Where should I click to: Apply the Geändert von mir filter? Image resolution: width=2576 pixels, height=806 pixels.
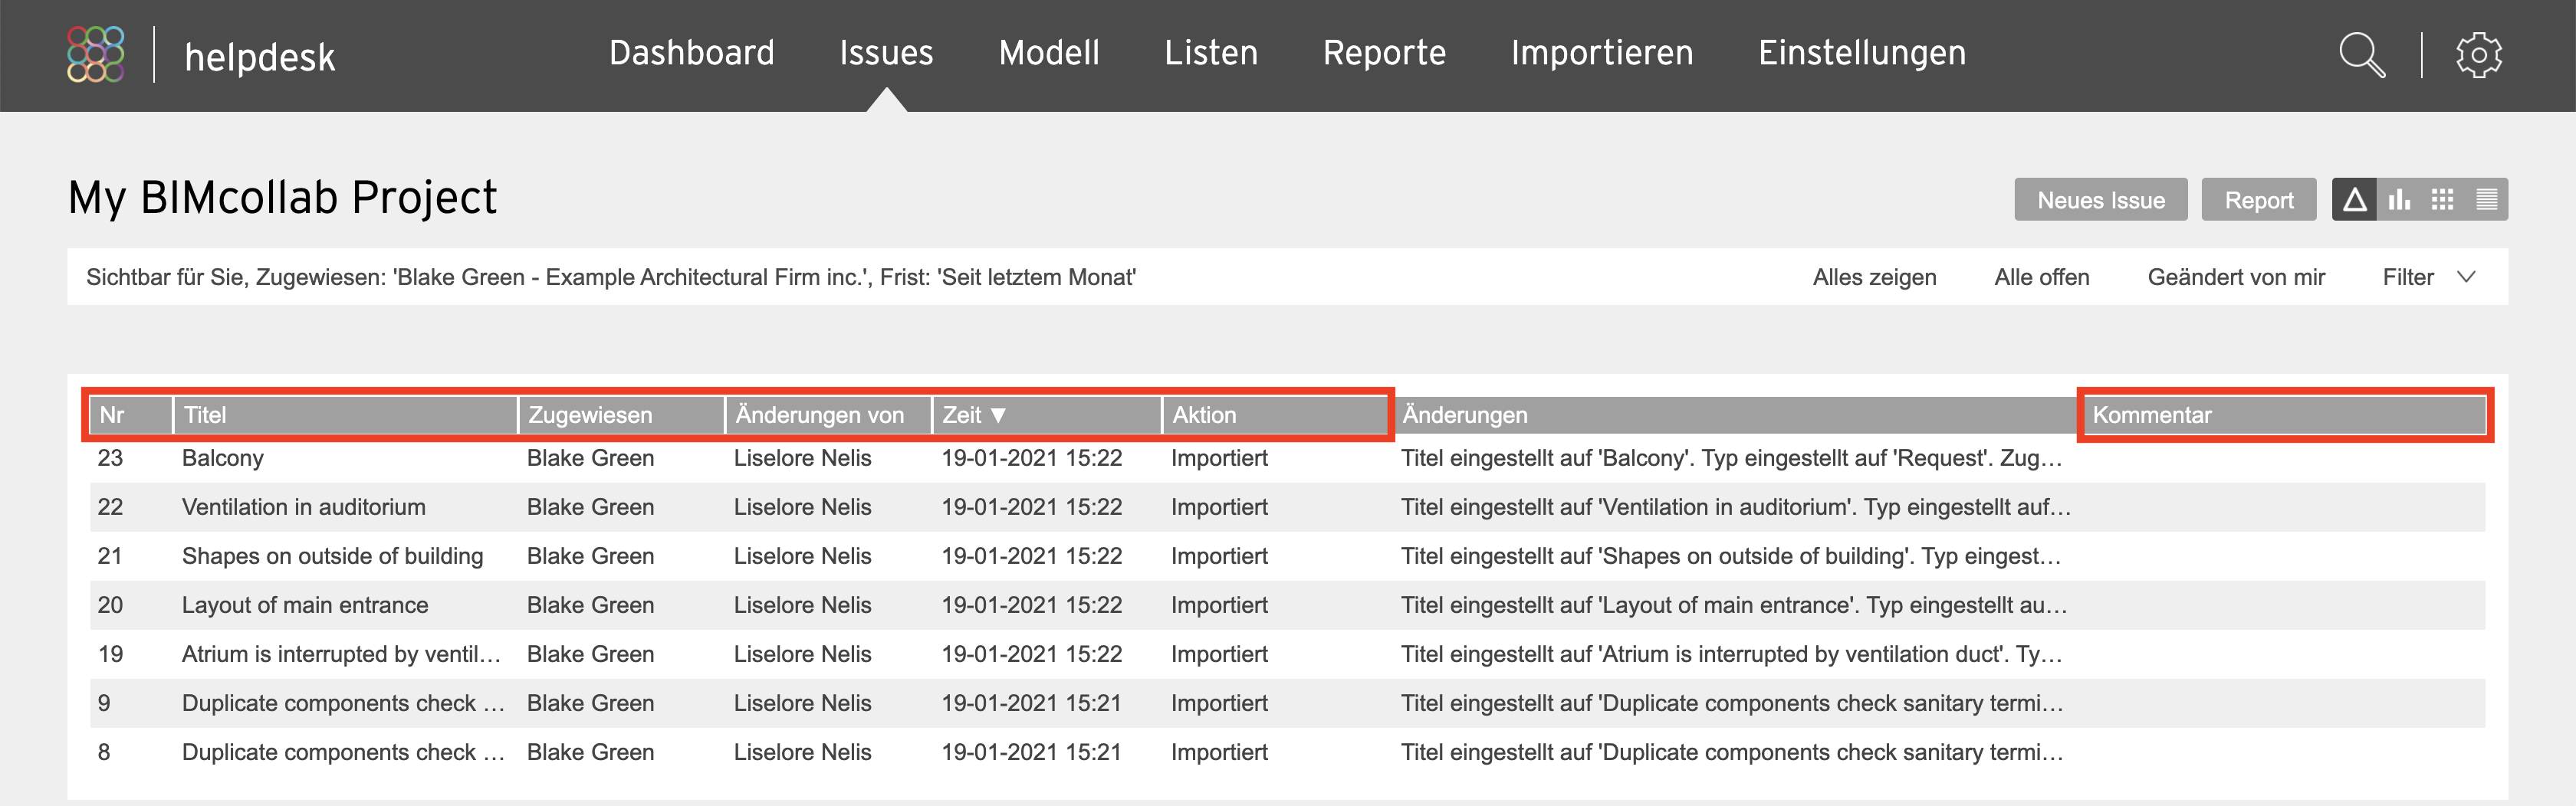pyautogui.click(x=2236, y=277)
